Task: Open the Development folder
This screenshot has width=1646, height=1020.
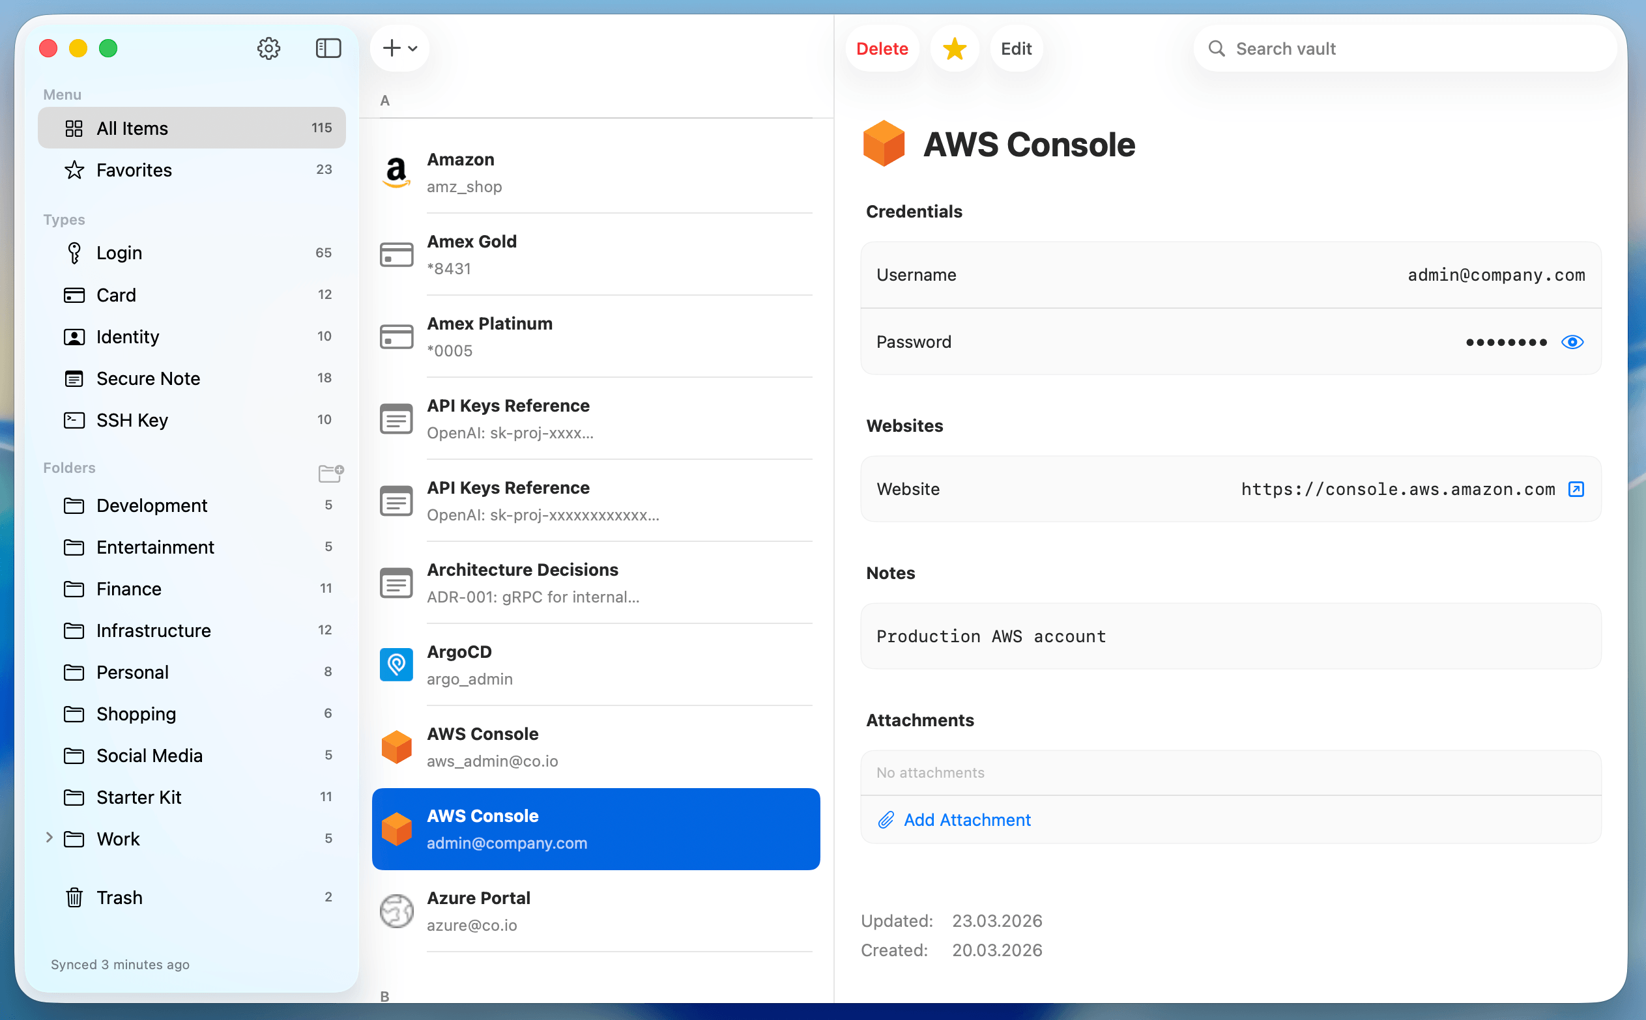Action: point(192,505)
